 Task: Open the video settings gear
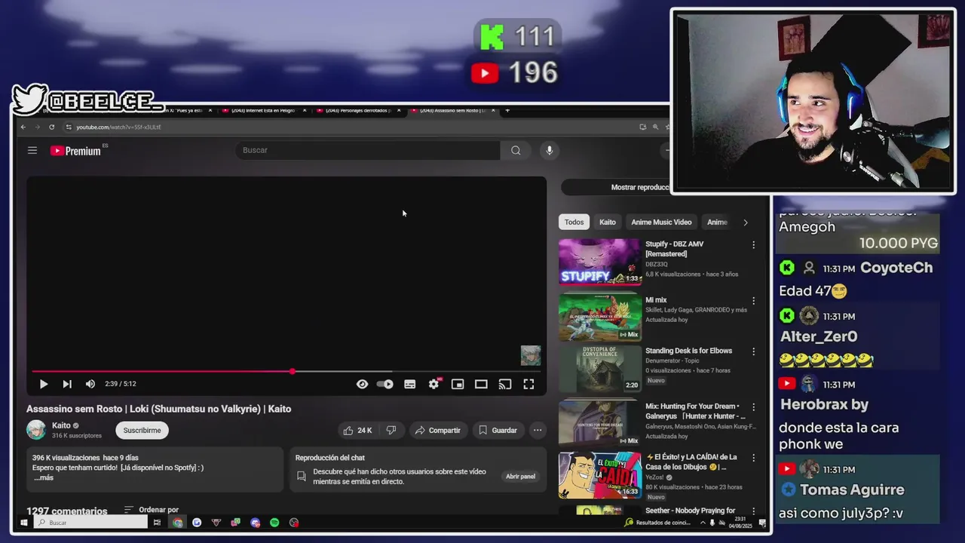tap(433, 384)
